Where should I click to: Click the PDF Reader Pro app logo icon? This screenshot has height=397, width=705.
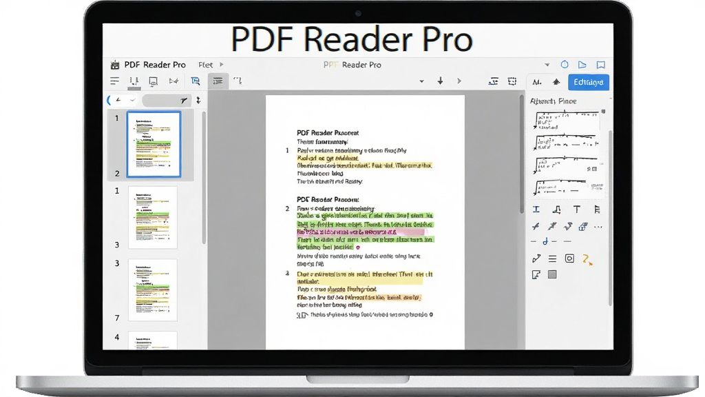click(x=115, y=65)
